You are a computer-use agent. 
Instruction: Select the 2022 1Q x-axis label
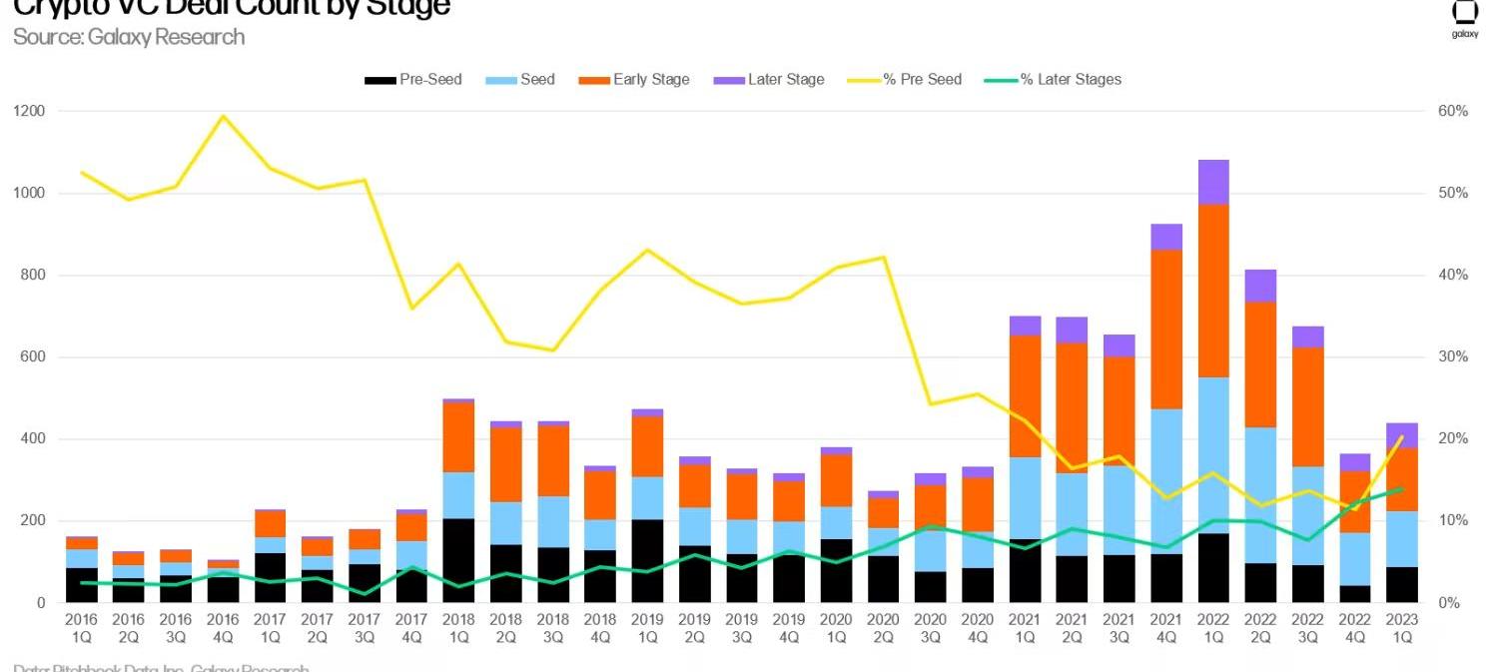click(1212, 628)
